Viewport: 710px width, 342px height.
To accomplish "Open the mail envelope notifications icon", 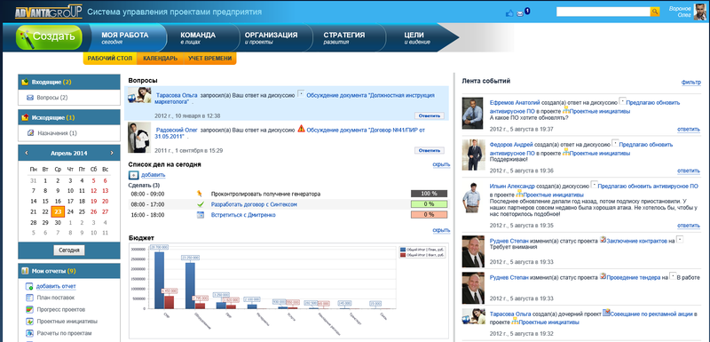I will [520, 14].
